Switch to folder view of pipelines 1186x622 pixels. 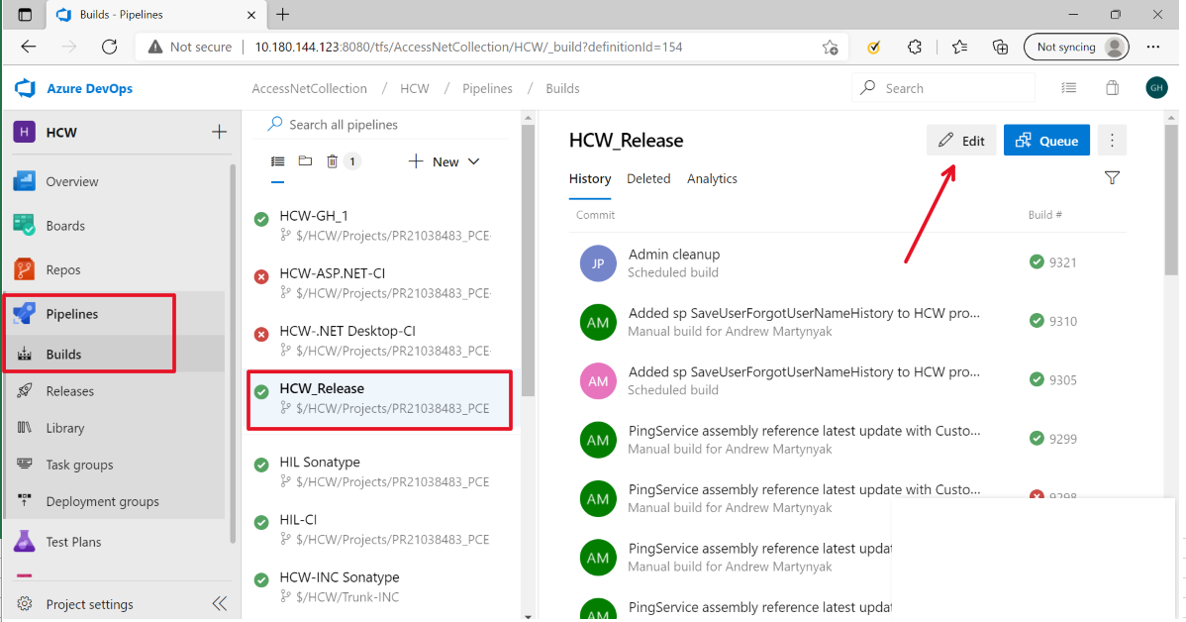305,161
